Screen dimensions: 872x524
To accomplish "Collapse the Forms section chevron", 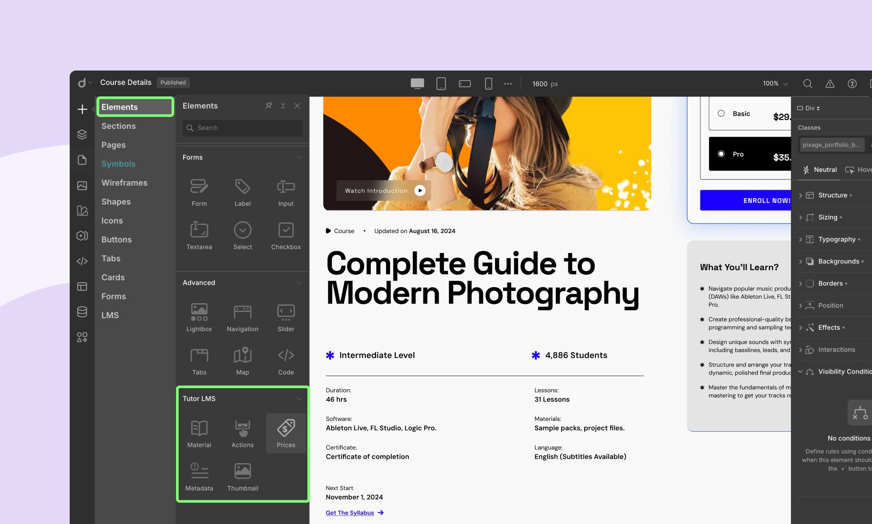I will [299, 157].
